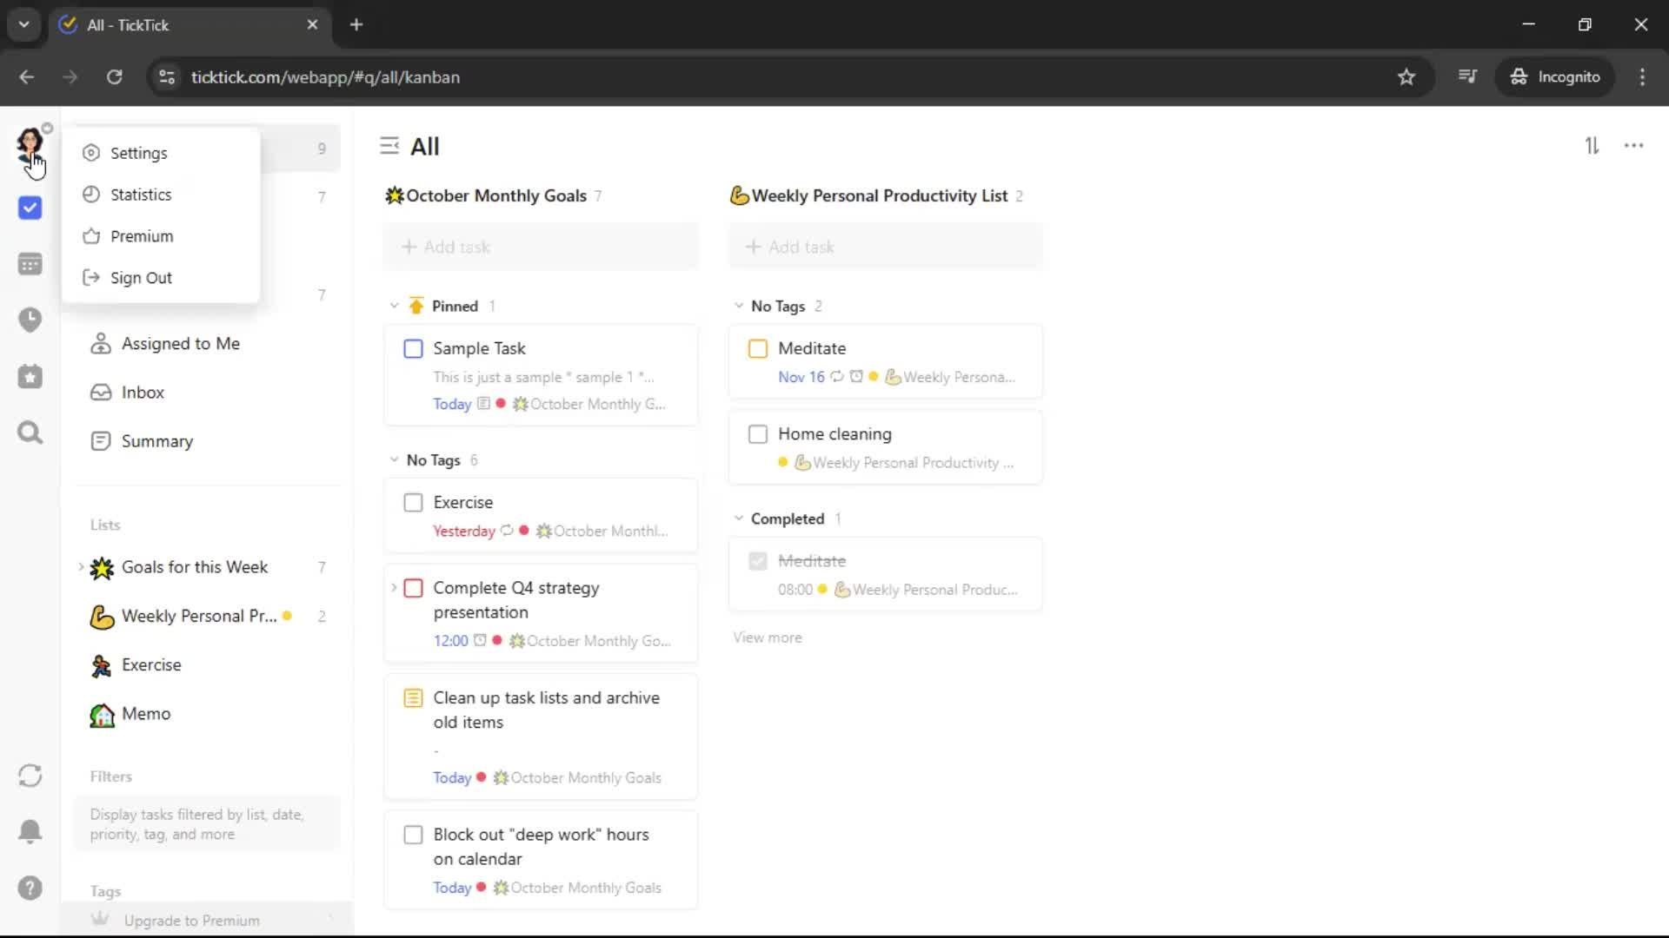Open the Habit tracker sidebar icon
Image resolution: width=1669 pixels, height=938 pixels.
pyautogui.click(x=30, y=376)
